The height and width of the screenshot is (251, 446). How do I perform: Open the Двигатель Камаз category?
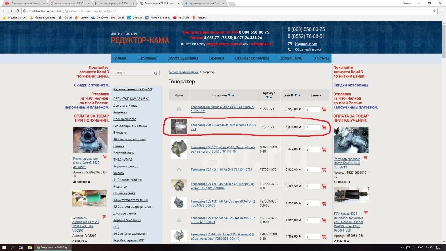[125, 106]
